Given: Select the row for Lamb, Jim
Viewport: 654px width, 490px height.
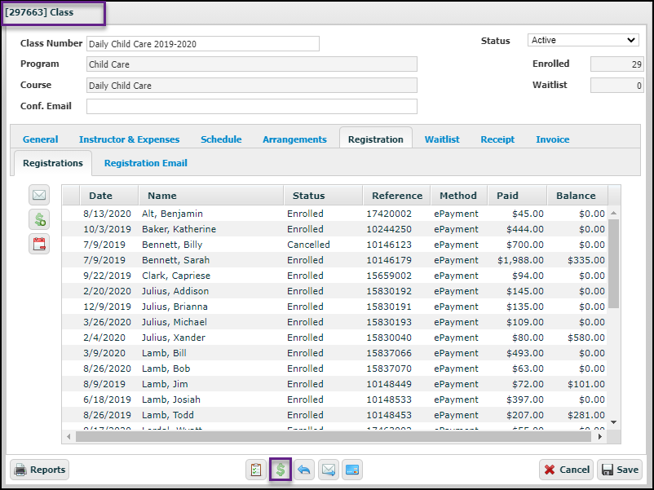Looking at the screenshot, I should coord(334,384).
